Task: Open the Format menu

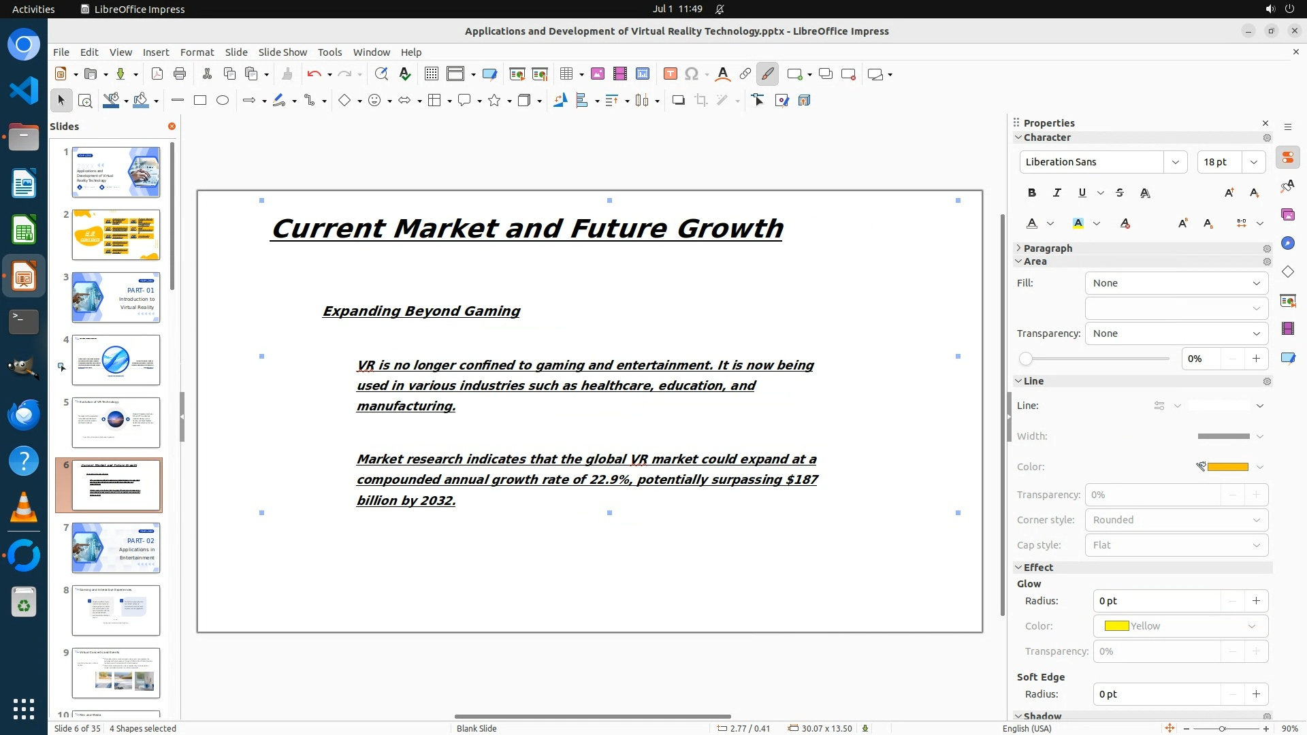Action: point(197,52)
